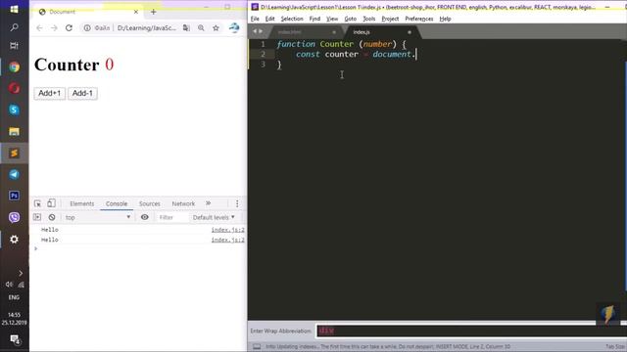
Task: Open Telegram from taskbar
Action: [14, 174]
